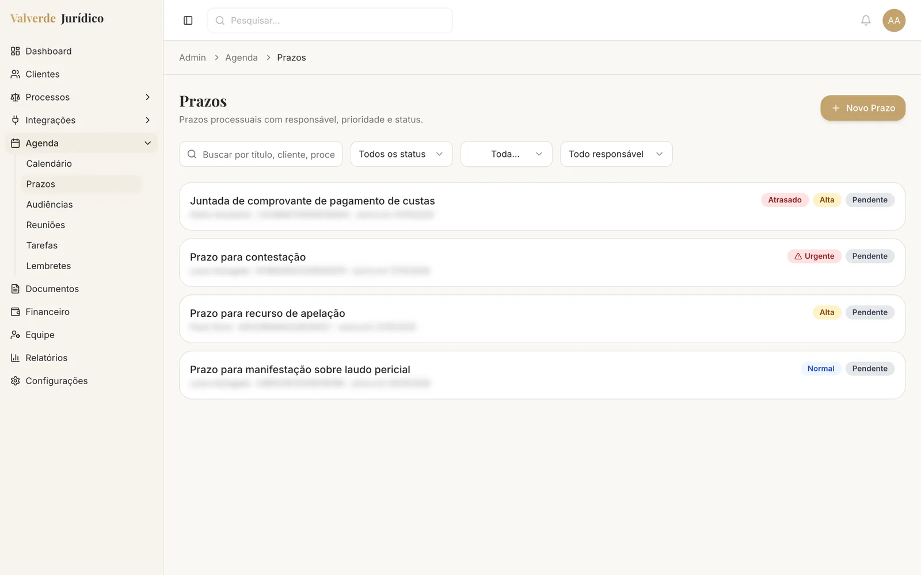The width and height of the screenshot is (921, 575).
Task: Focus the Buscar por título filter field
Action: [261, 154]
